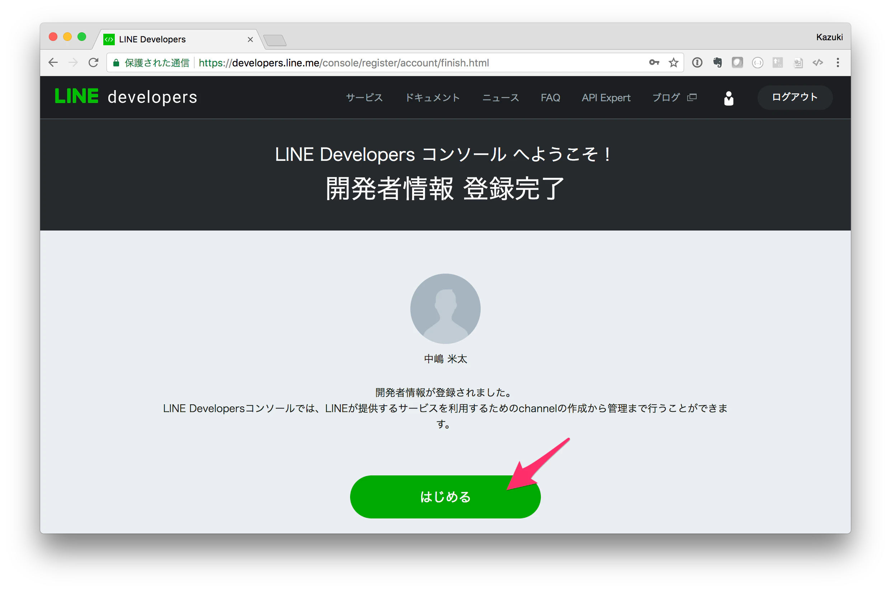Viewport: 891px width, 591px height.
Task: Go to the ニュース page
Action: [500, 98]
